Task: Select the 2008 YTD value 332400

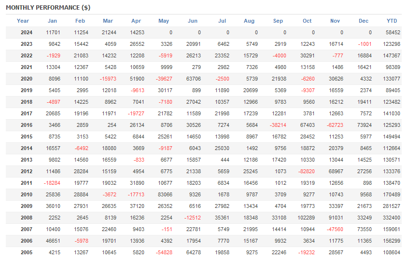Action: 392,218
